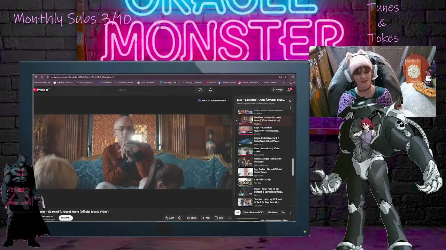Open the Streaming panel bookmark
This screenshot has height=250, width=446.
tap(86, 83)
